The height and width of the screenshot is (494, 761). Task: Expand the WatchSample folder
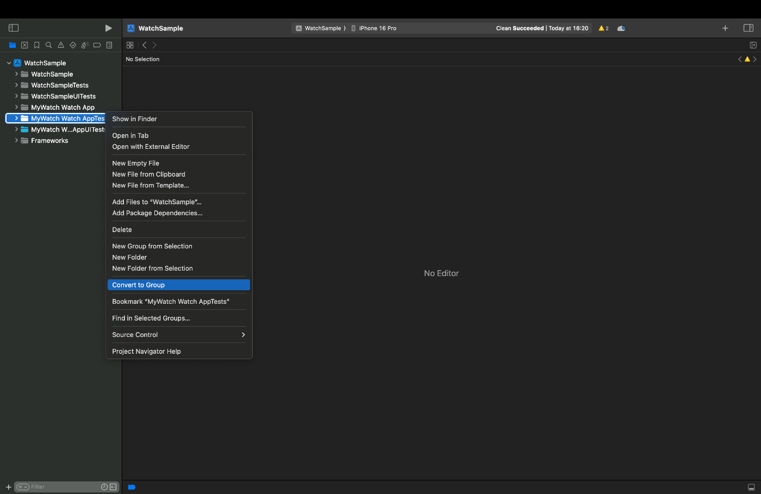(x=16, y=74)
